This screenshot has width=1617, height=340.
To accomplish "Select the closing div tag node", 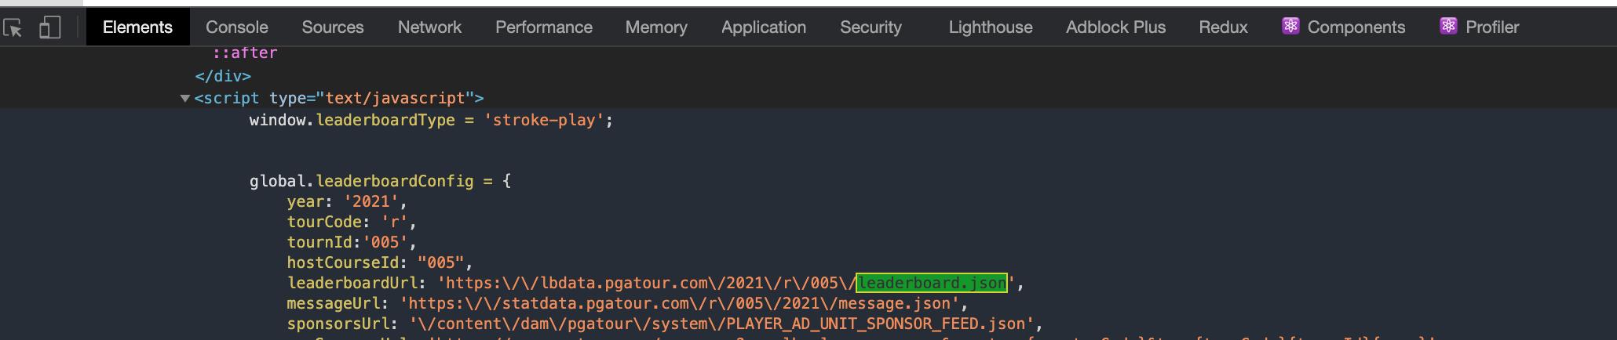I will (223, 76).
